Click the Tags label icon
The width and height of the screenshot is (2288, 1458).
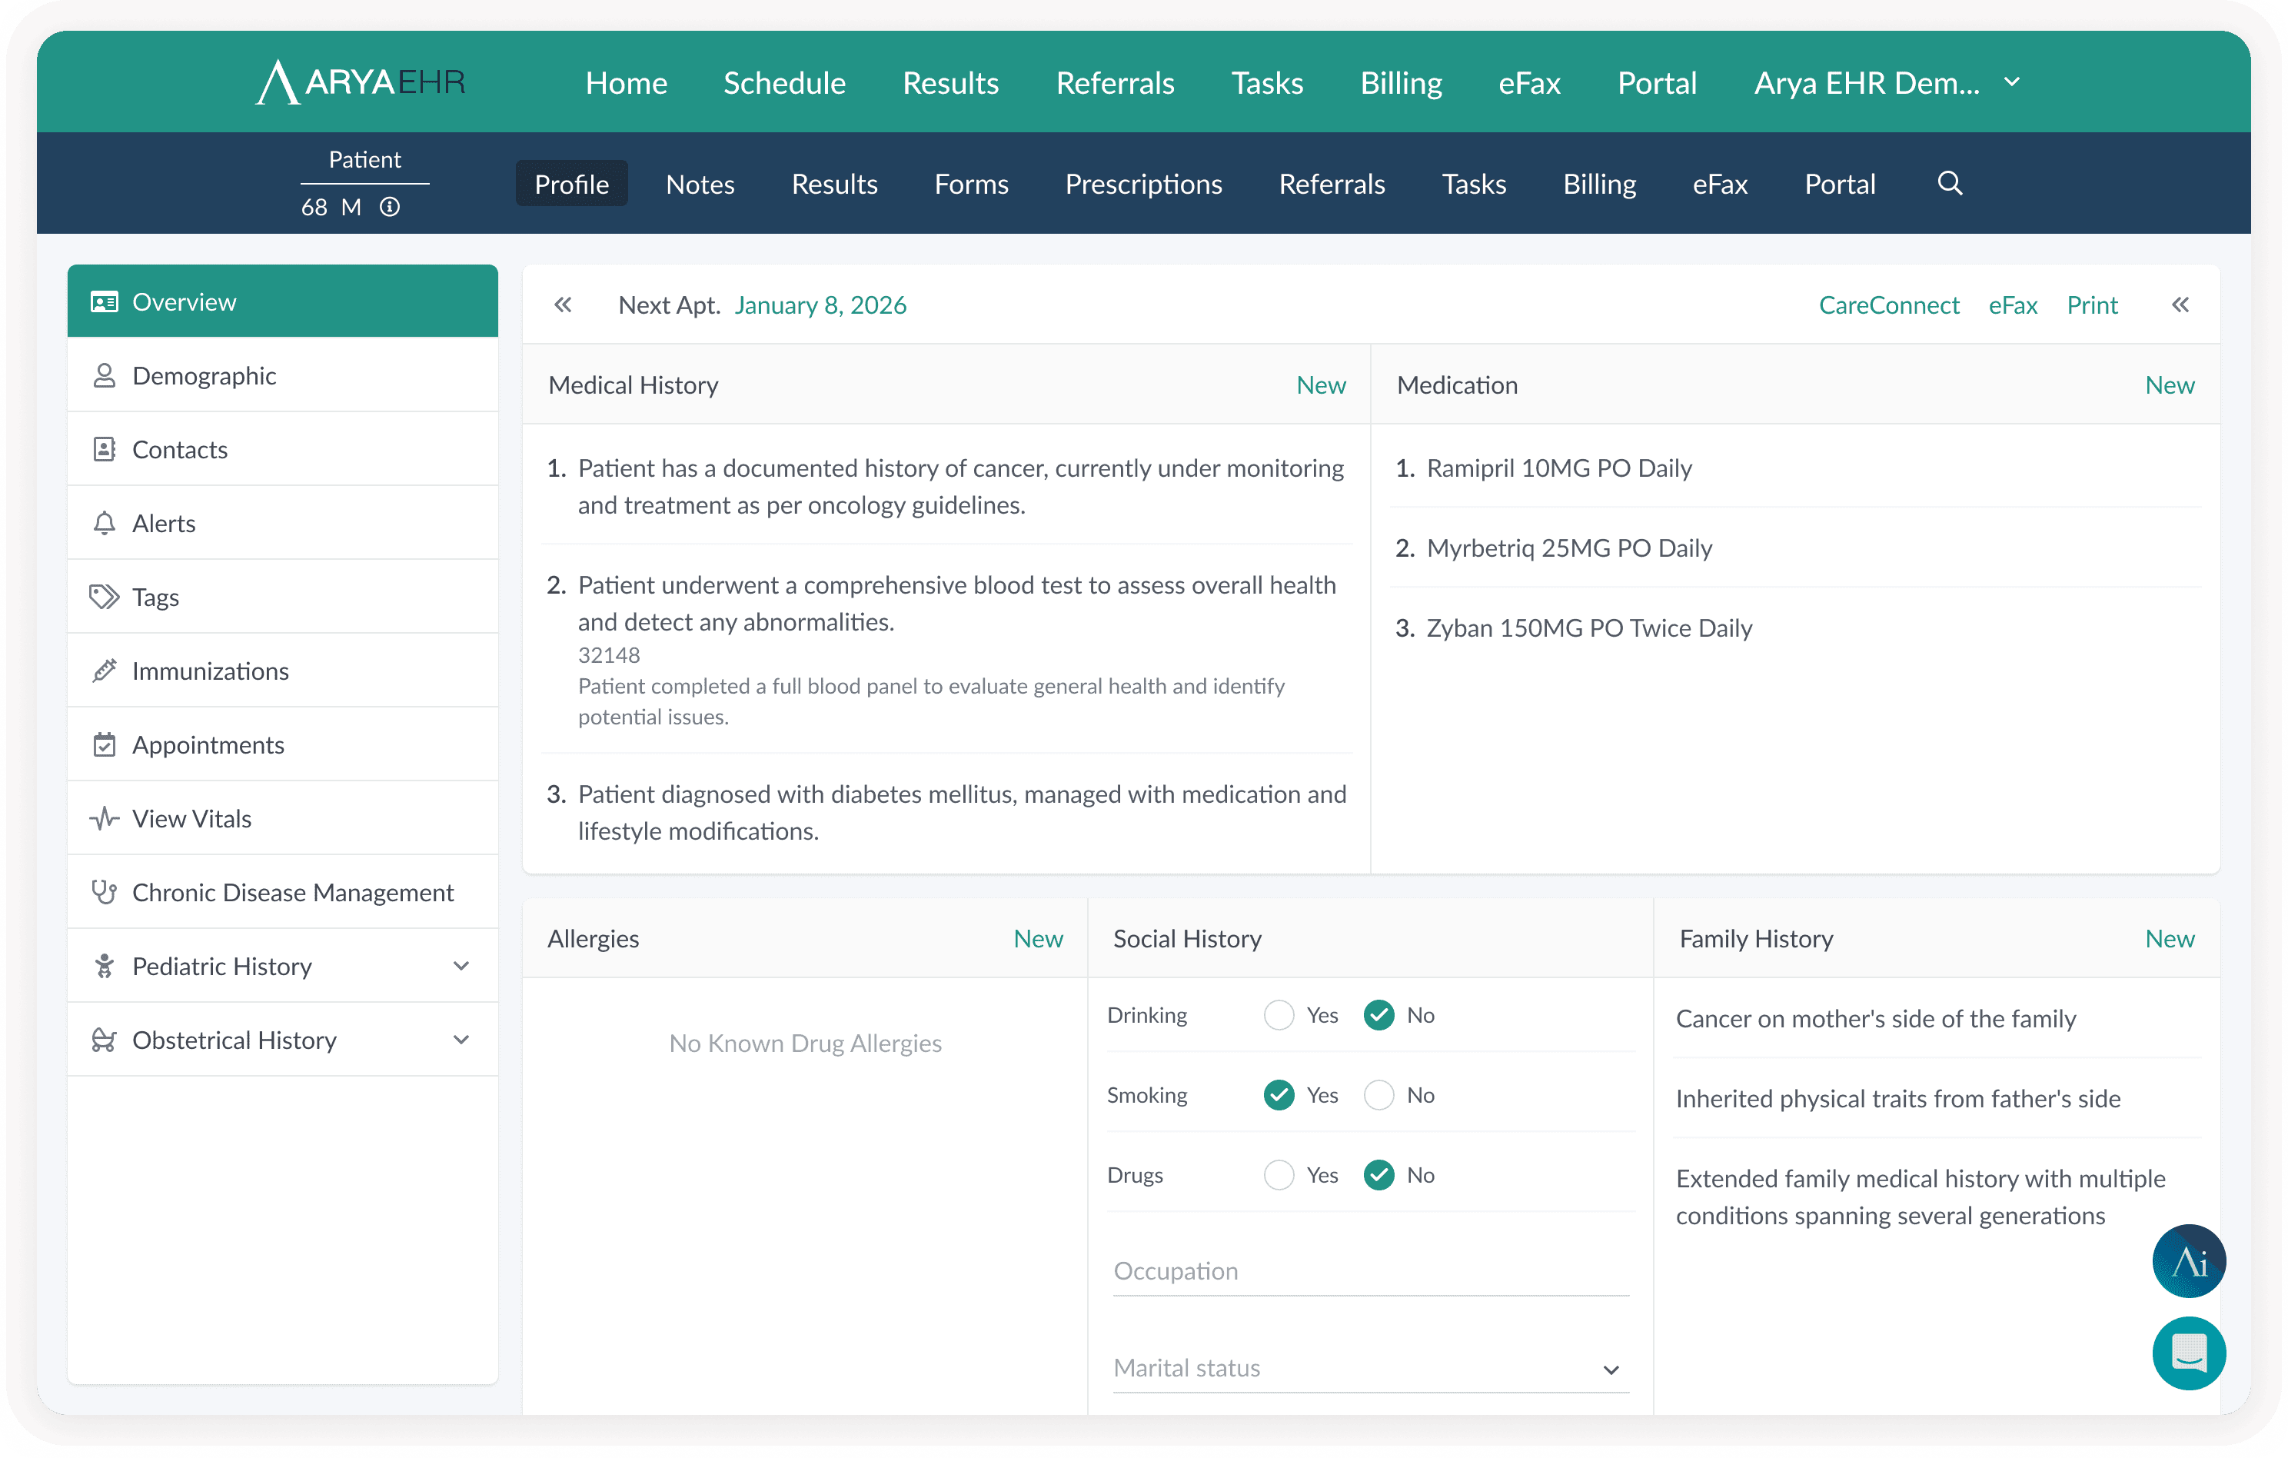tap(104, 597)
